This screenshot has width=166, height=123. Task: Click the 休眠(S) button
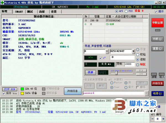(x=157, y=39)
